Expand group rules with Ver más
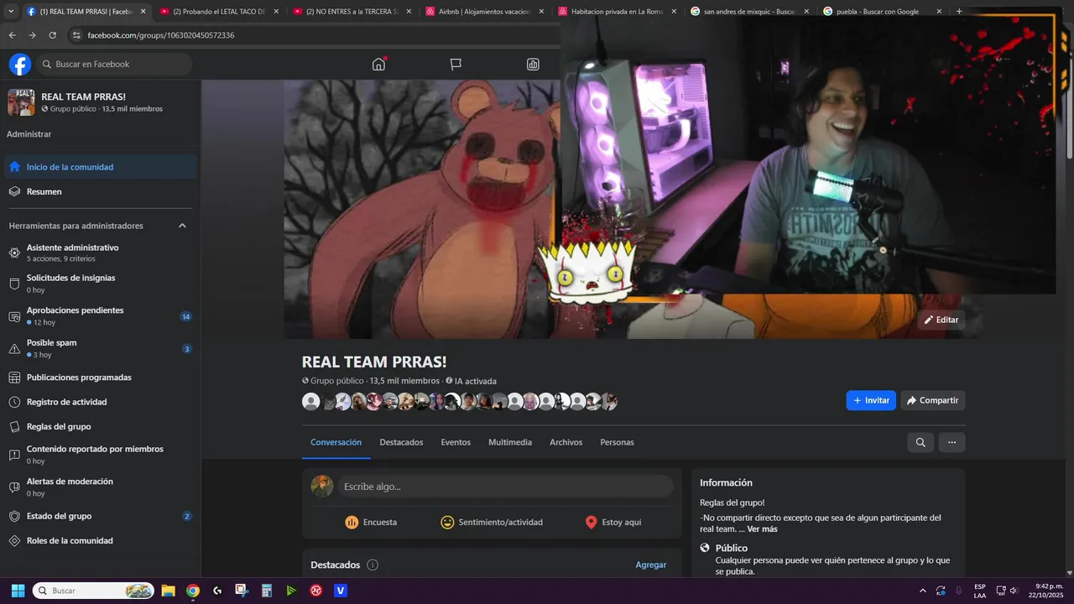This screenshot has height=604, width=1074. click(762, 528)
